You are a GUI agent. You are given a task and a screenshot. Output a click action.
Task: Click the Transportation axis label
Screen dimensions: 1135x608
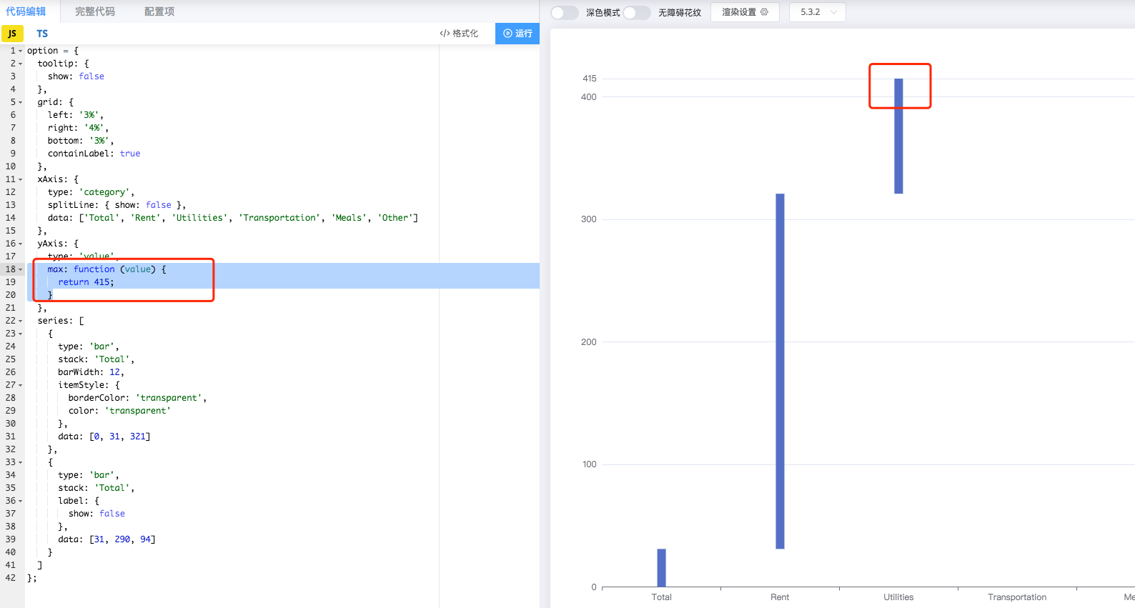tap(1017, 597)
